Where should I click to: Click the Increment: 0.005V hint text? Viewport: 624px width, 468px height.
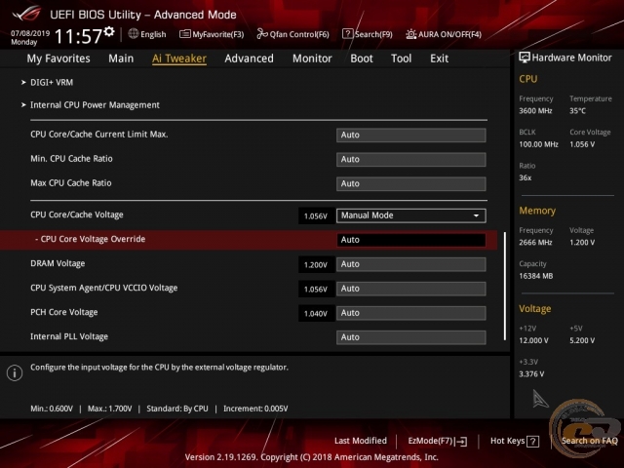[x=255, y=409]
